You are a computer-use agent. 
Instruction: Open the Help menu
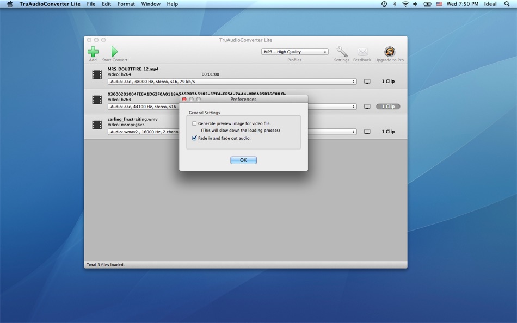pyautogui.click(x=172, y=4)
